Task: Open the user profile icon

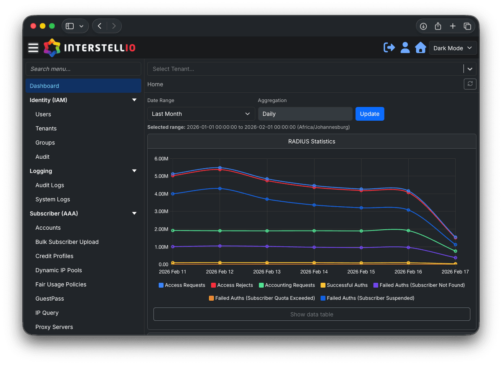Action: tap(405, 48)
